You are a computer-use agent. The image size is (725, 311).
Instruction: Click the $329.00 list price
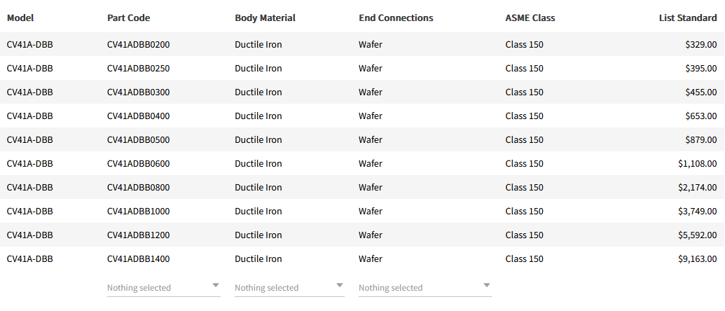[x=700, y=45]
